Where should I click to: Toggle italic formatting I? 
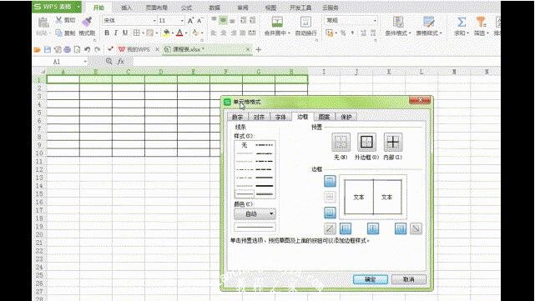(x=116, y=33)
